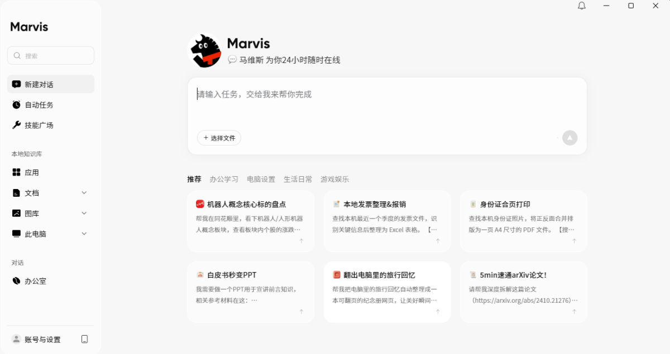This screenshot has height=354, width=670.
Task: Click the Marvis logo text in sidebar
Action: pos(29,27)
